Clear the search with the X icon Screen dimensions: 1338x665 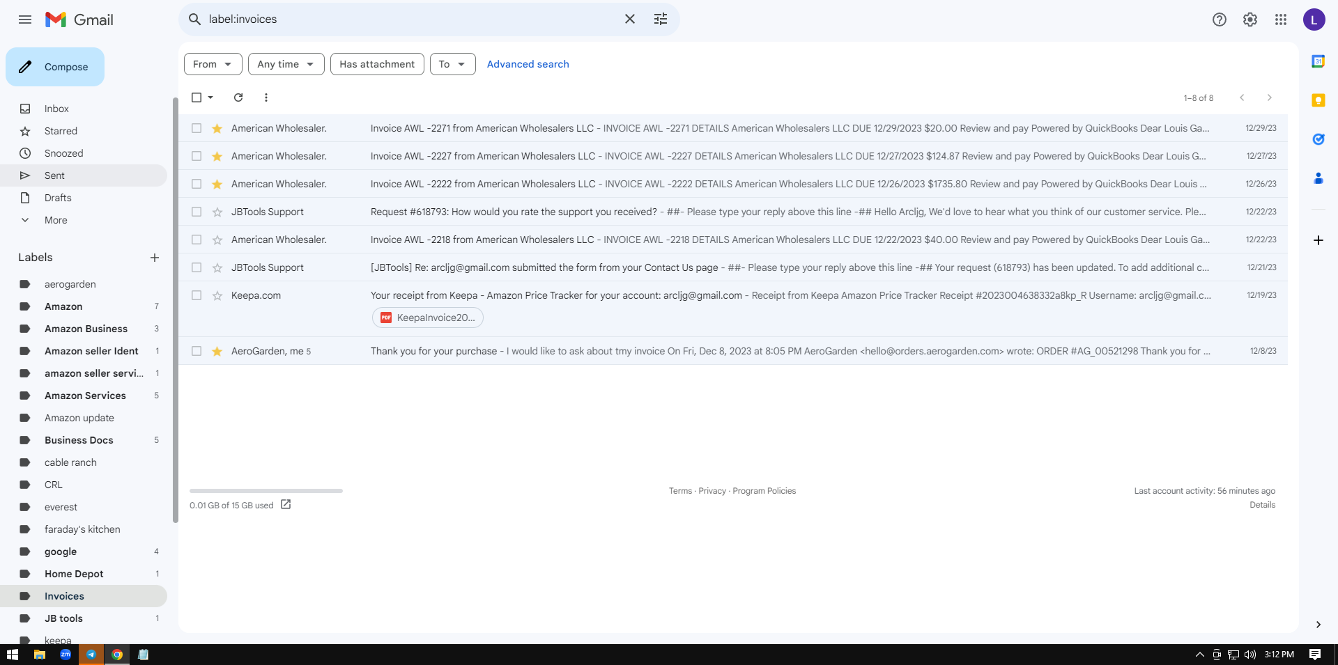pyautogui.click(x=630, y=19)
